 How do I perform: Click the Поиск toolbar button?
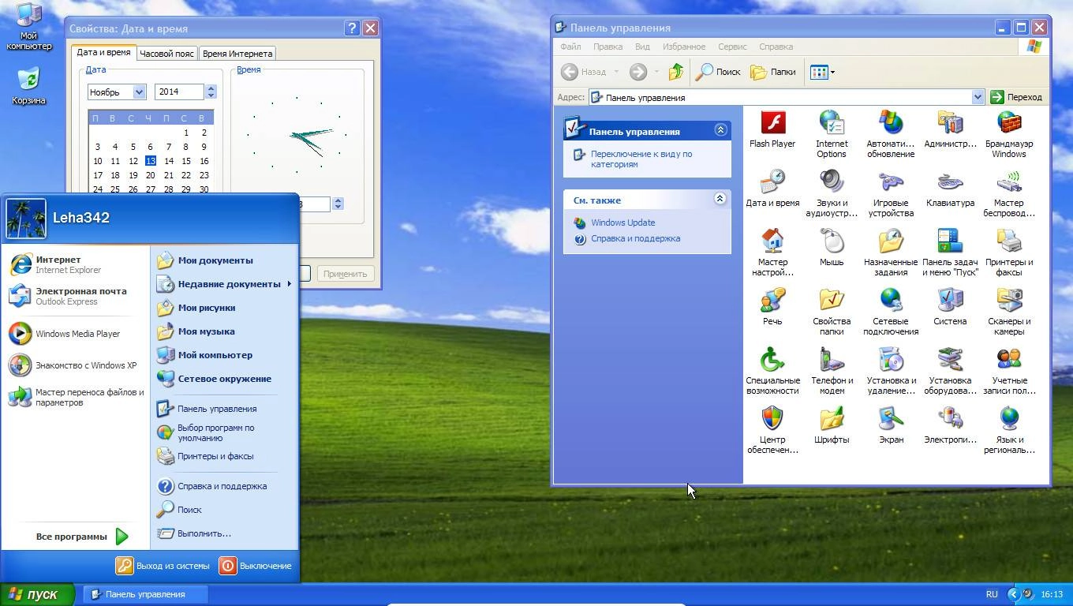(x=719, y=72)
